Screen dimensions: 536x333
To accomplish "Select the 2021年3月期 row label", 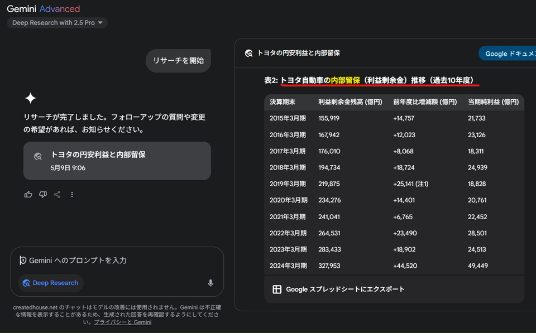I will coord(288,217).
